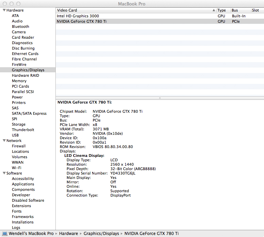264x237 pixels.
Task: Click the pane splitter handle dot
Action: point(160,98)
